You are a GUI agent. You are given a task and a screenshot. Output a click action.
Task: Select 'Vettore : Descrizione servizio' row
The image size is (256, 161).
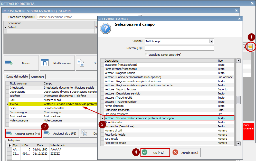(x=169, y=93)
